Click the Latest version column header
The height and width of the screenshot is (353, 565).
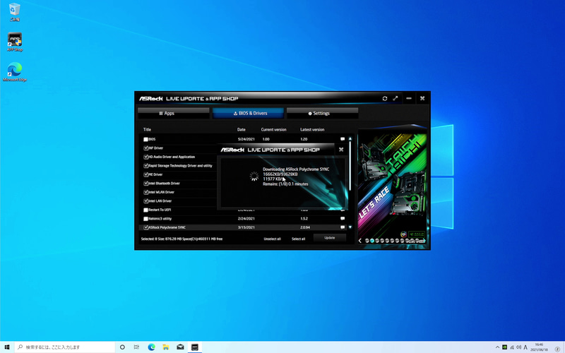(312, 130)
